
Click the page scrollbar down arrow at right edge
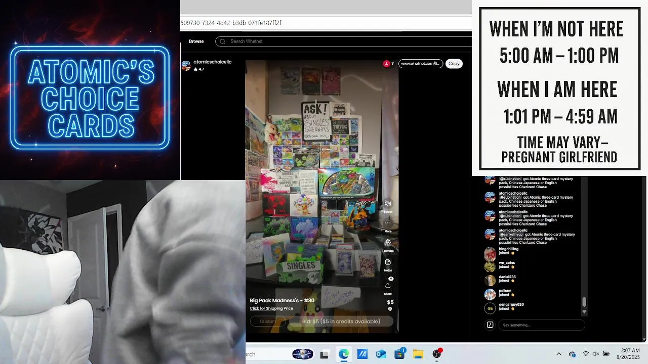(x=644, y=339)
